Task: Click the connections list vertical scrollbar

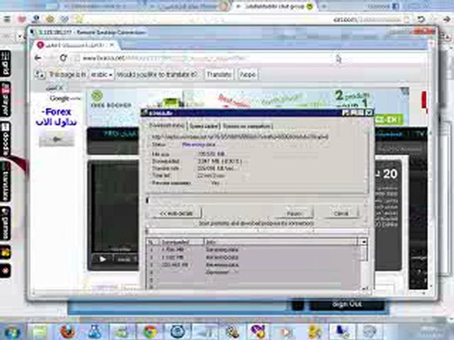Action: [364, 266]
